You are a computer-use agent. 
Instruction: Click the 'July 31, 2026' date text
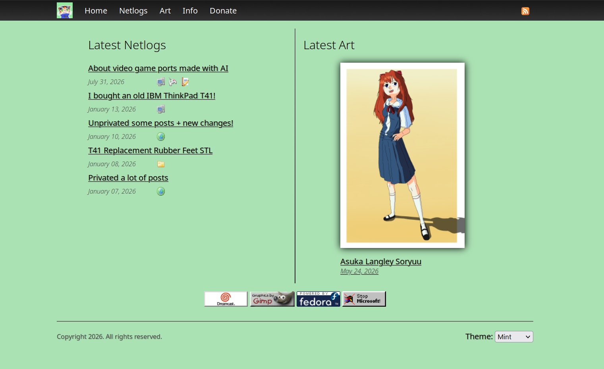(x=106, y=82)
